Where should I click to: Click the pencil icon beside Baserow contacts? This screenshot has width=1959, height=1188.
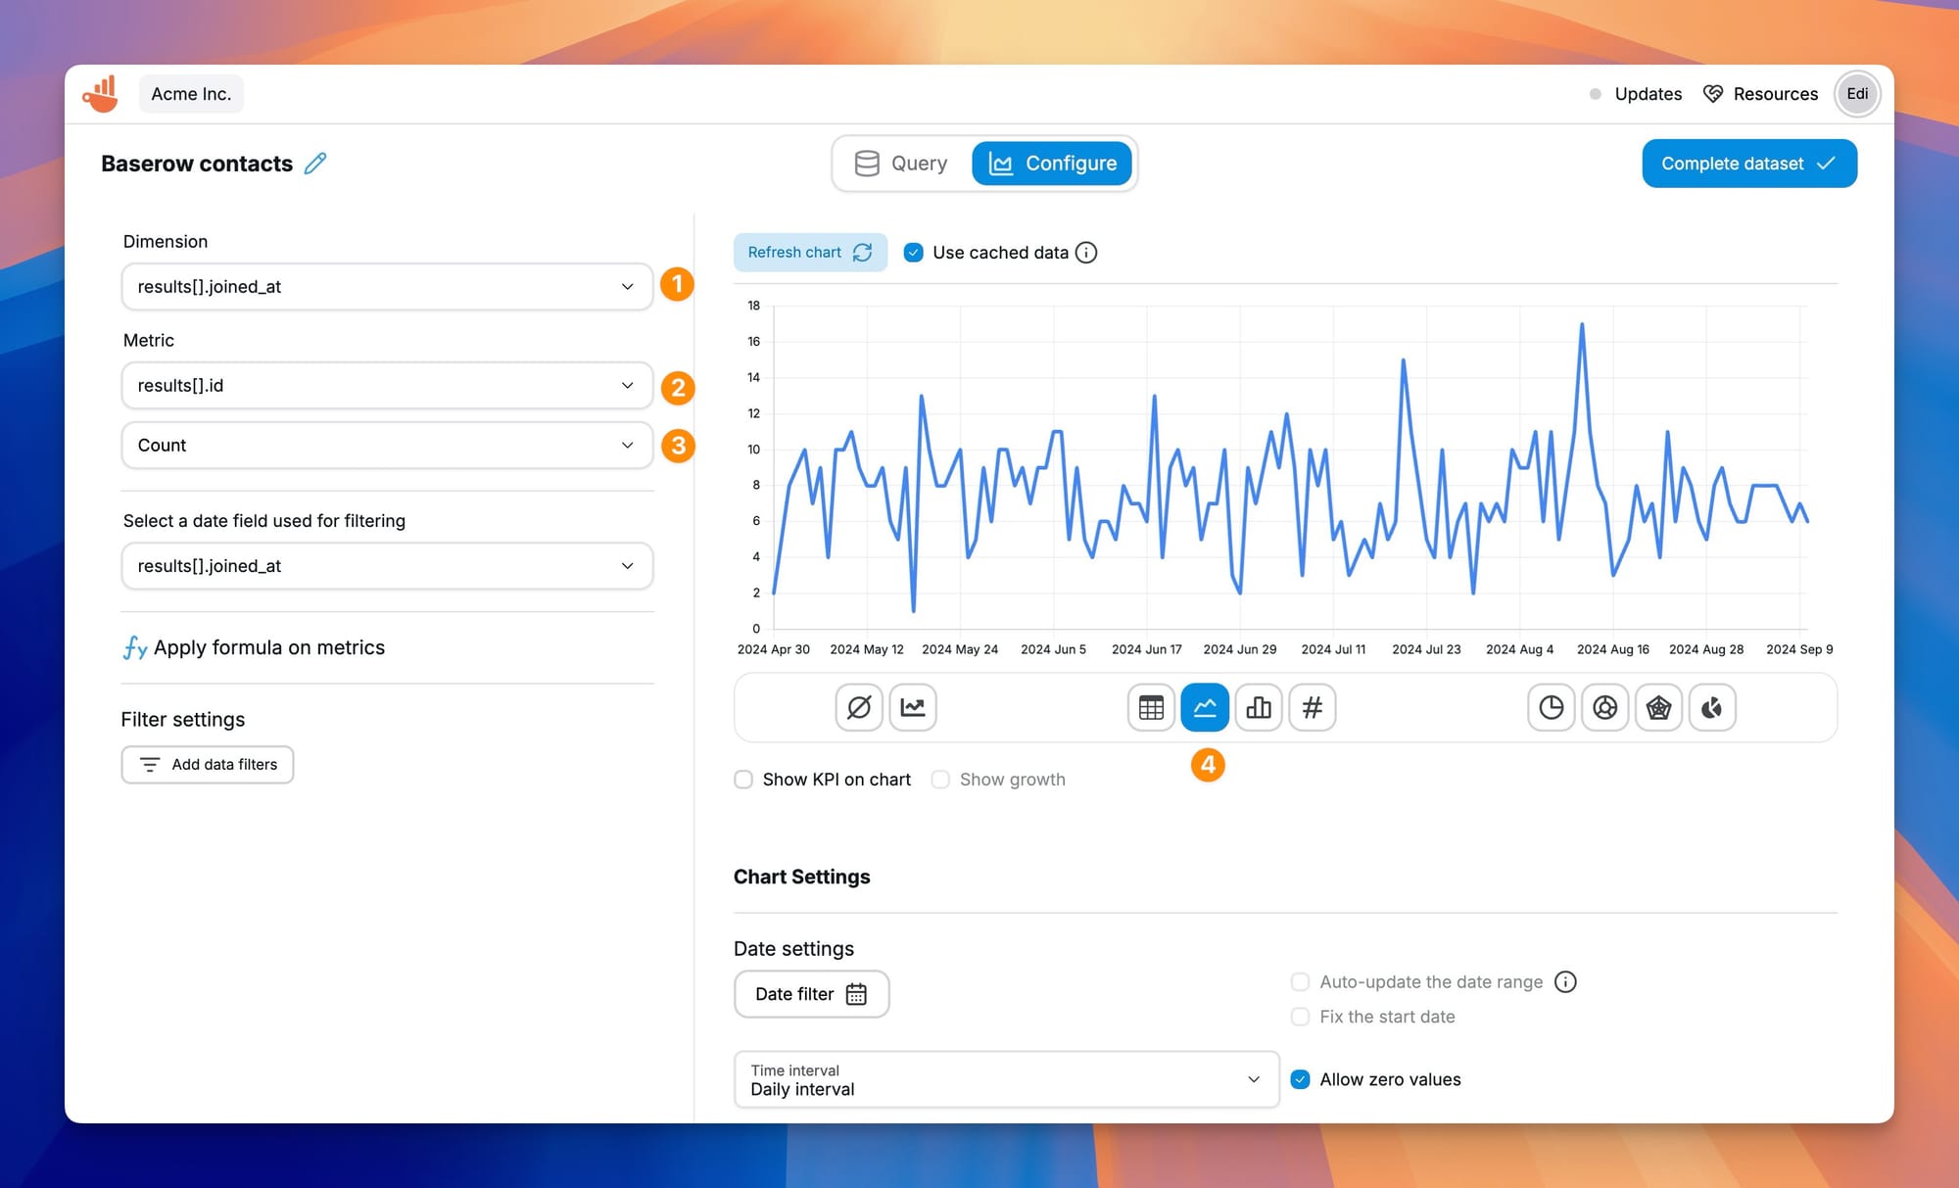[315, 164]
